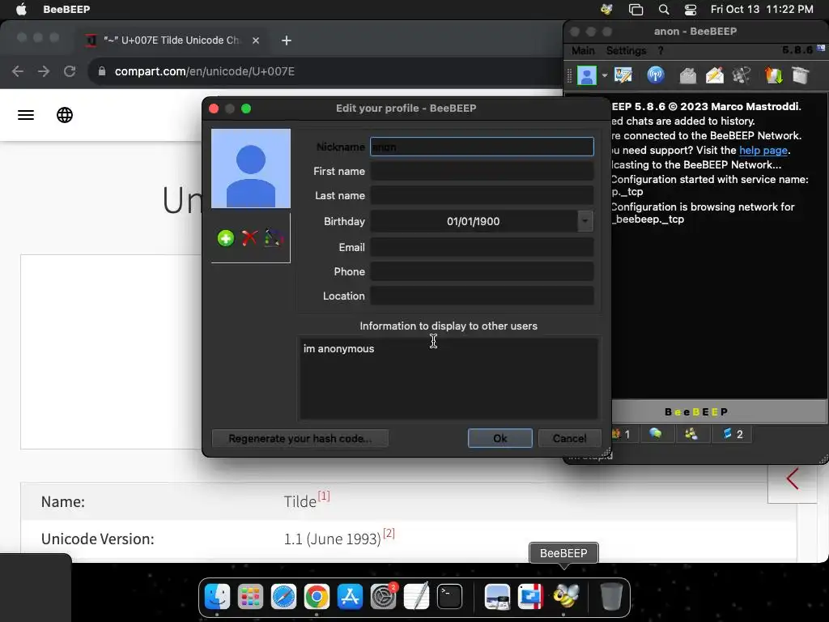
Task: Click the write message envelope-pencil icon
Action: pos(715,75)
